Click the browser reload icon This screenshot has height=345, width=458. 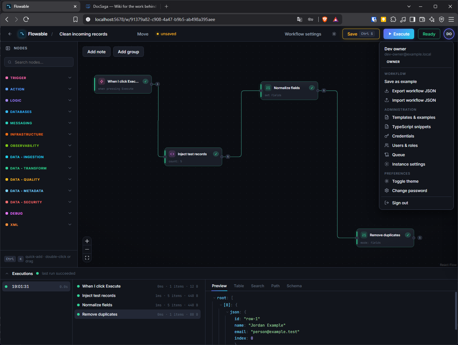[x=26, y=19]
